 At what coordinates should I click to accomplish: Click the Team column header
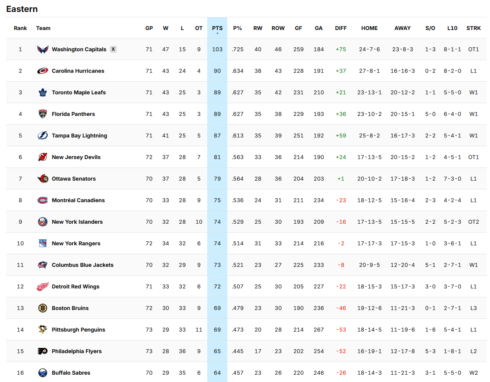(43, 28)
